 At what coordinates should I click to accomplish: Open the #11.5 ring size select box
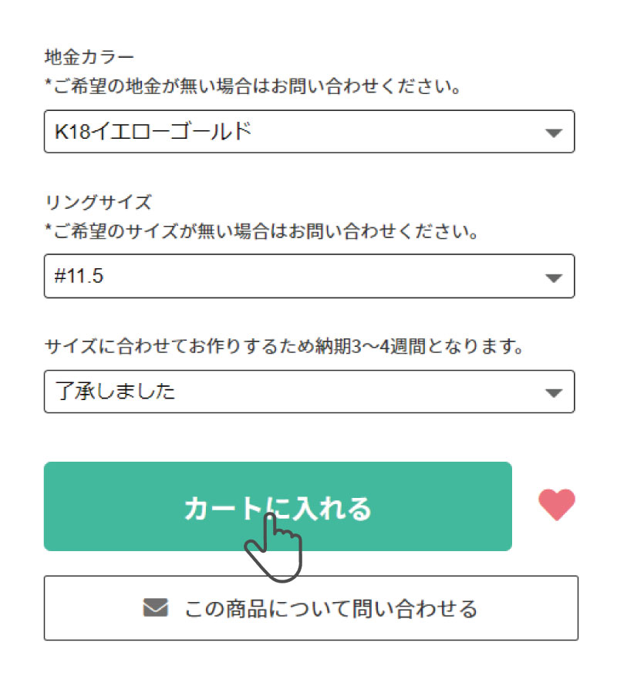(x=308, y=276)
